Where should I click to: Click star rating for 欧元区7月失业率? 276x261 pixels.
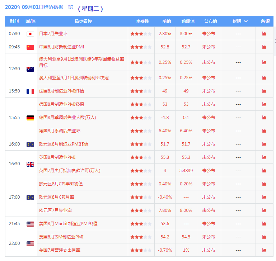pos(141,210)
